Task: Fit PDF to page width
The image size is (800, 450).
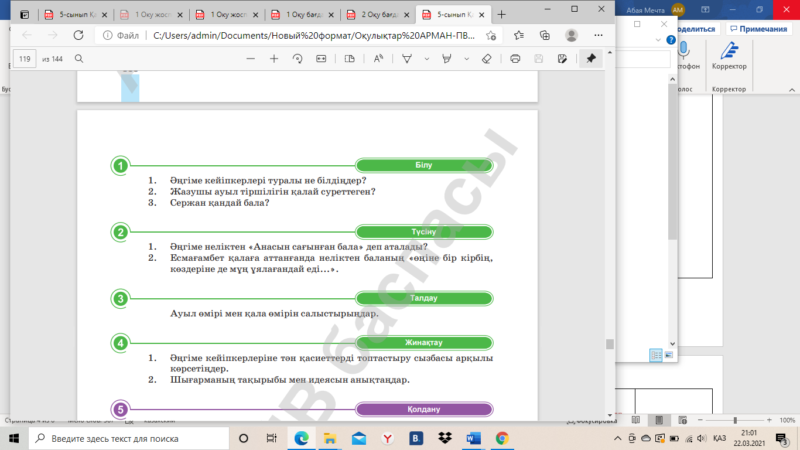Action: tap(321, 59)
